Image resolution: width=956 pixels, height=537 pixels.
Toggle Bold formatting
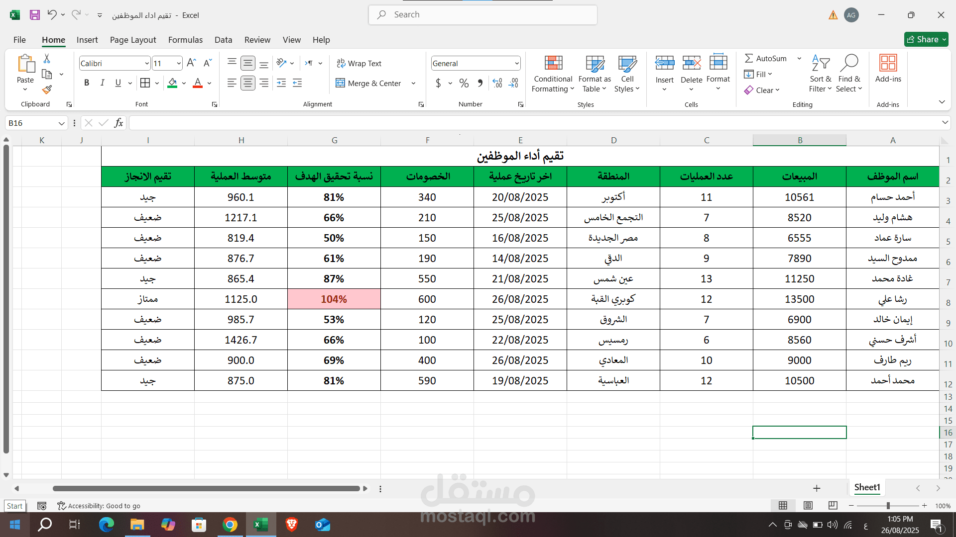[87, 83]
